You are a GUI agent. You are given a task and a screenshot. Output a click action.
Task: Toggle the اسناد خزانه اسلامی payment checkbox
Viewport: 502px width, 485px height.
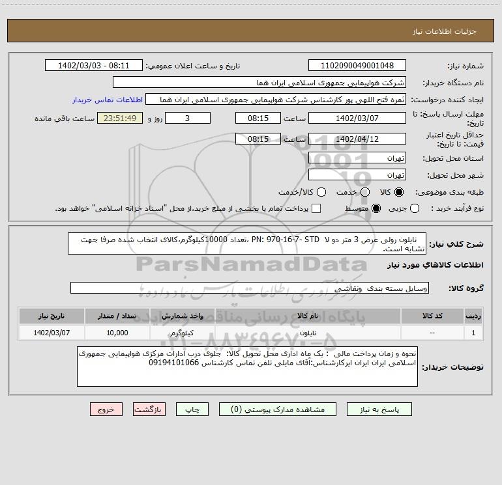(316, 208)
